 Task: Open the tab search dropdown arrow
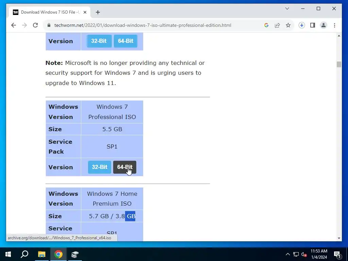coord(287,8)
